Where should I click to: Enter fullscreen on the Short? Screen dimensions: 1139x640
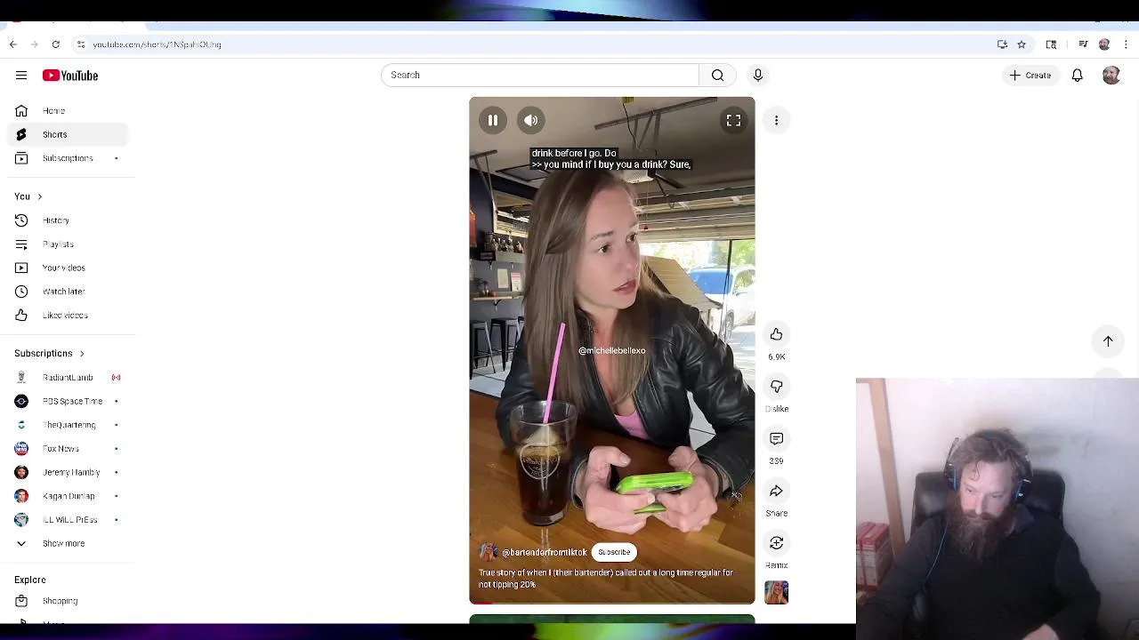(733, 120)
